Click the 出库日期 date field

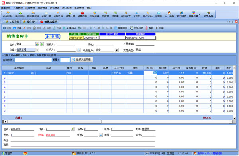(76, 38)
